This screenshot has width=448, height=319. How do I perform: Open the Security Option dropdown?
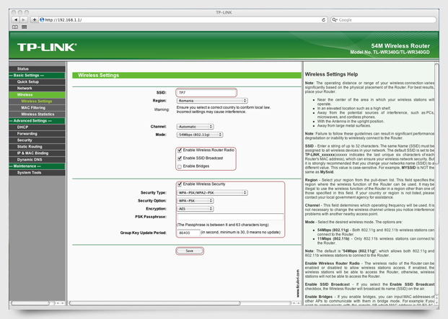[x=195, y=201]
